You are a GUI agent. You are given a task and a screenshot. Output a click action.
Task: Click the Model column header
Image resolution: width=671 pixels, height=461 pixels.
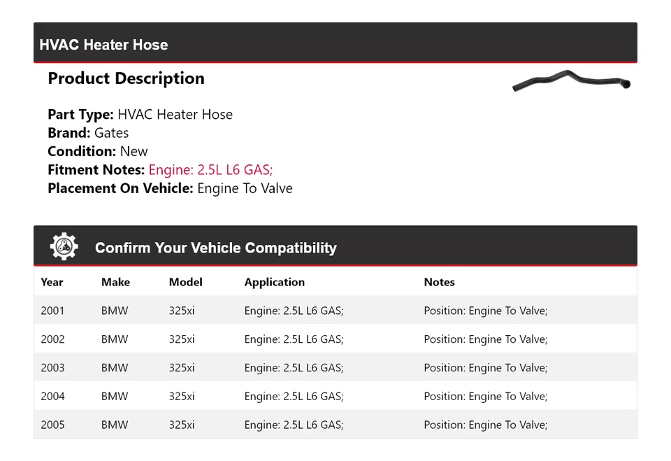coord(185,282)
